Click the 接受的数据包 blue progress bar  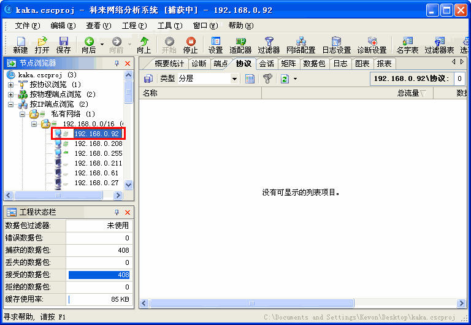point(99,275)
